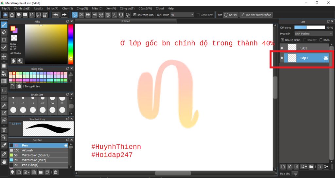Turn on grid snap icon
This screenshot has width=335, height=178.
coord(88,15)
